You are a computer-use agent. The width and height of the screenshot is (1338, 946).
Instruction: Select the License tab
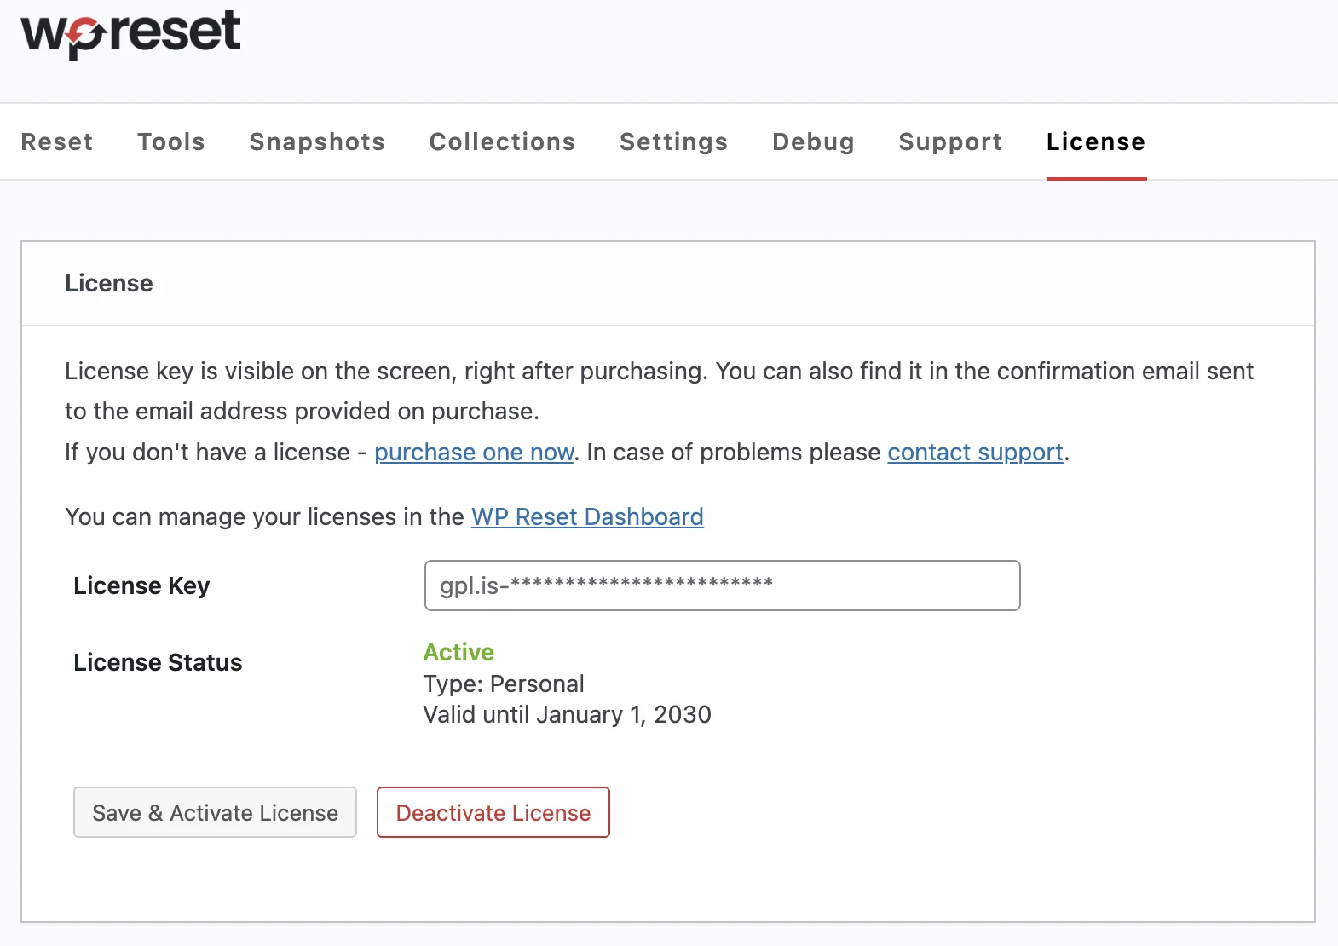click(1096, 141)
